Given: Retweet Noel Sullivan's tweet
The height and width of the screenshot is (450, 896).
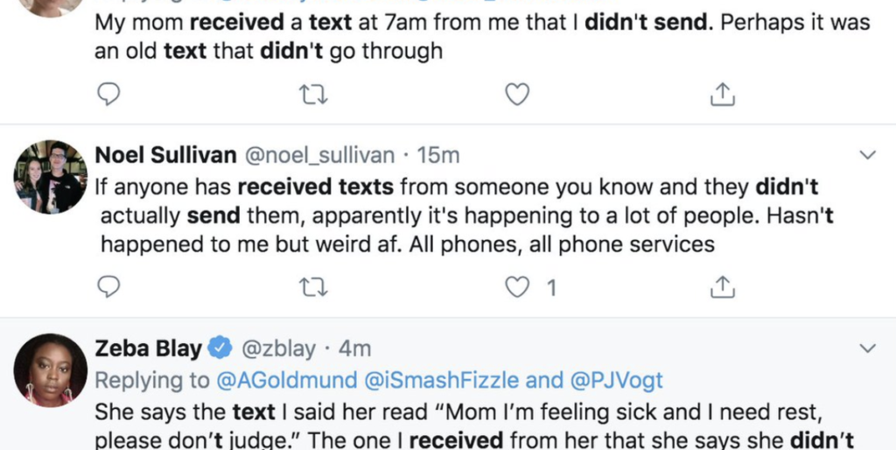Looking at the screenshot, I should click(312, 286).
